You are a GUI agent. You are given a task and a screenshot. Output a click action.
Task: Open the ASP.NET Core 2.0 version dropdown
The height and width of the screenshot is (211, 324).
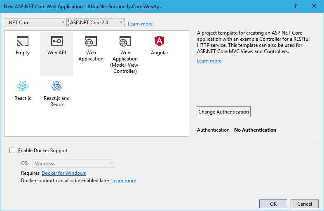(96, 23)
